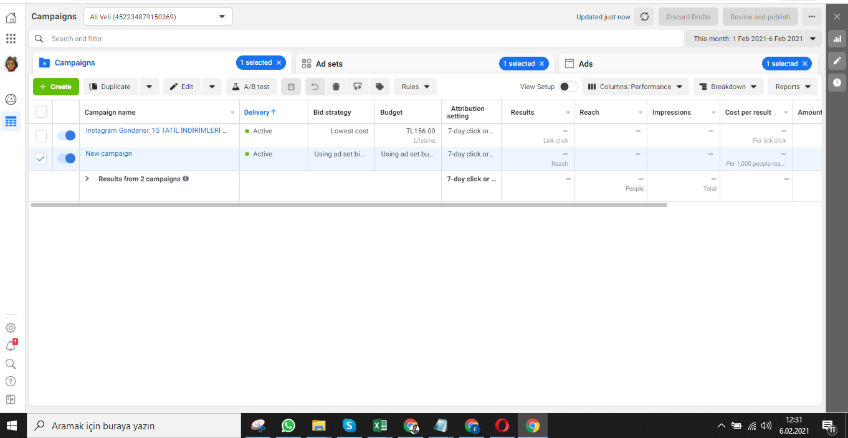The height and width of the screenshot is (438, 848).
Task: Open the Breakdown dropdown
Action: click(728, 87)
